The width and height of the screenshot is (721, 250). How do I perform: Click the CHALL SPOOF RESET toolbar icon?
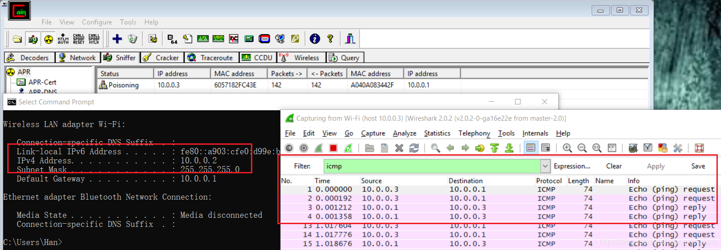pyautogui.click(x=79, y=39)
